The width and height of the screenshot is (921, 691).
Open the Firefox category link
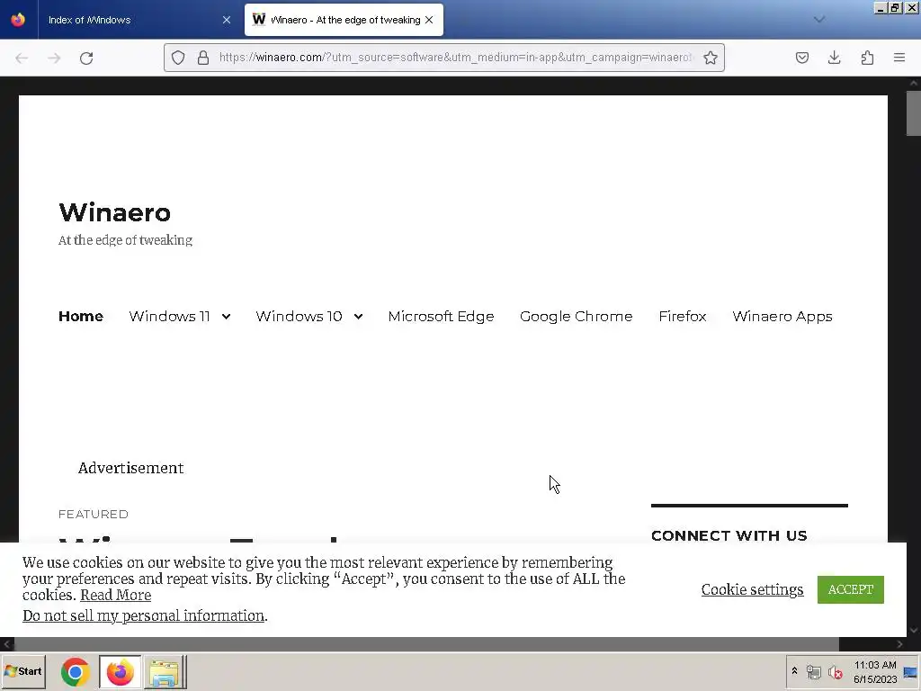click(x=683, y=316)
